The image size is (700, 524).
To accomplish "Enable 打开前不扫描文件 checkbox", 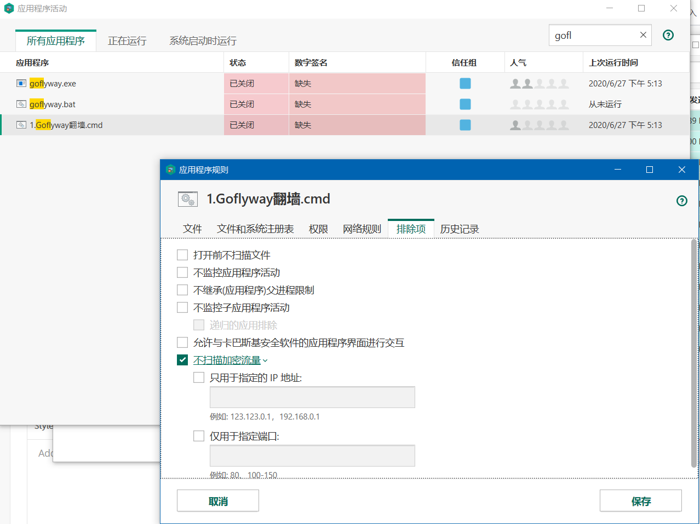I will (182, 255).
